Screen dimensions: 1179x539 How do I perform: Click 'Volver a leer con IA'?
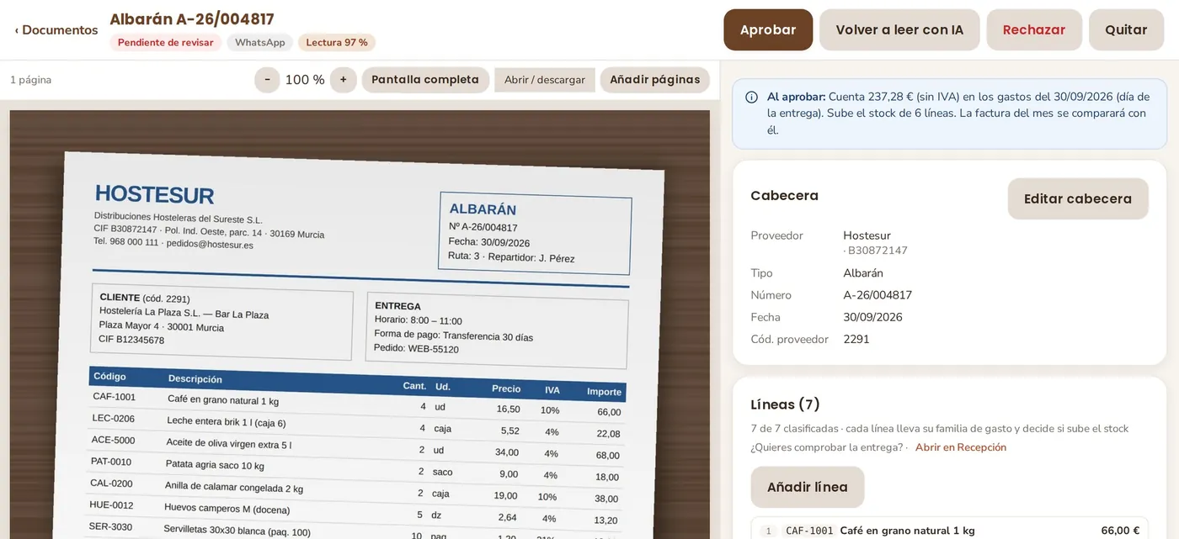click(899, 30)
